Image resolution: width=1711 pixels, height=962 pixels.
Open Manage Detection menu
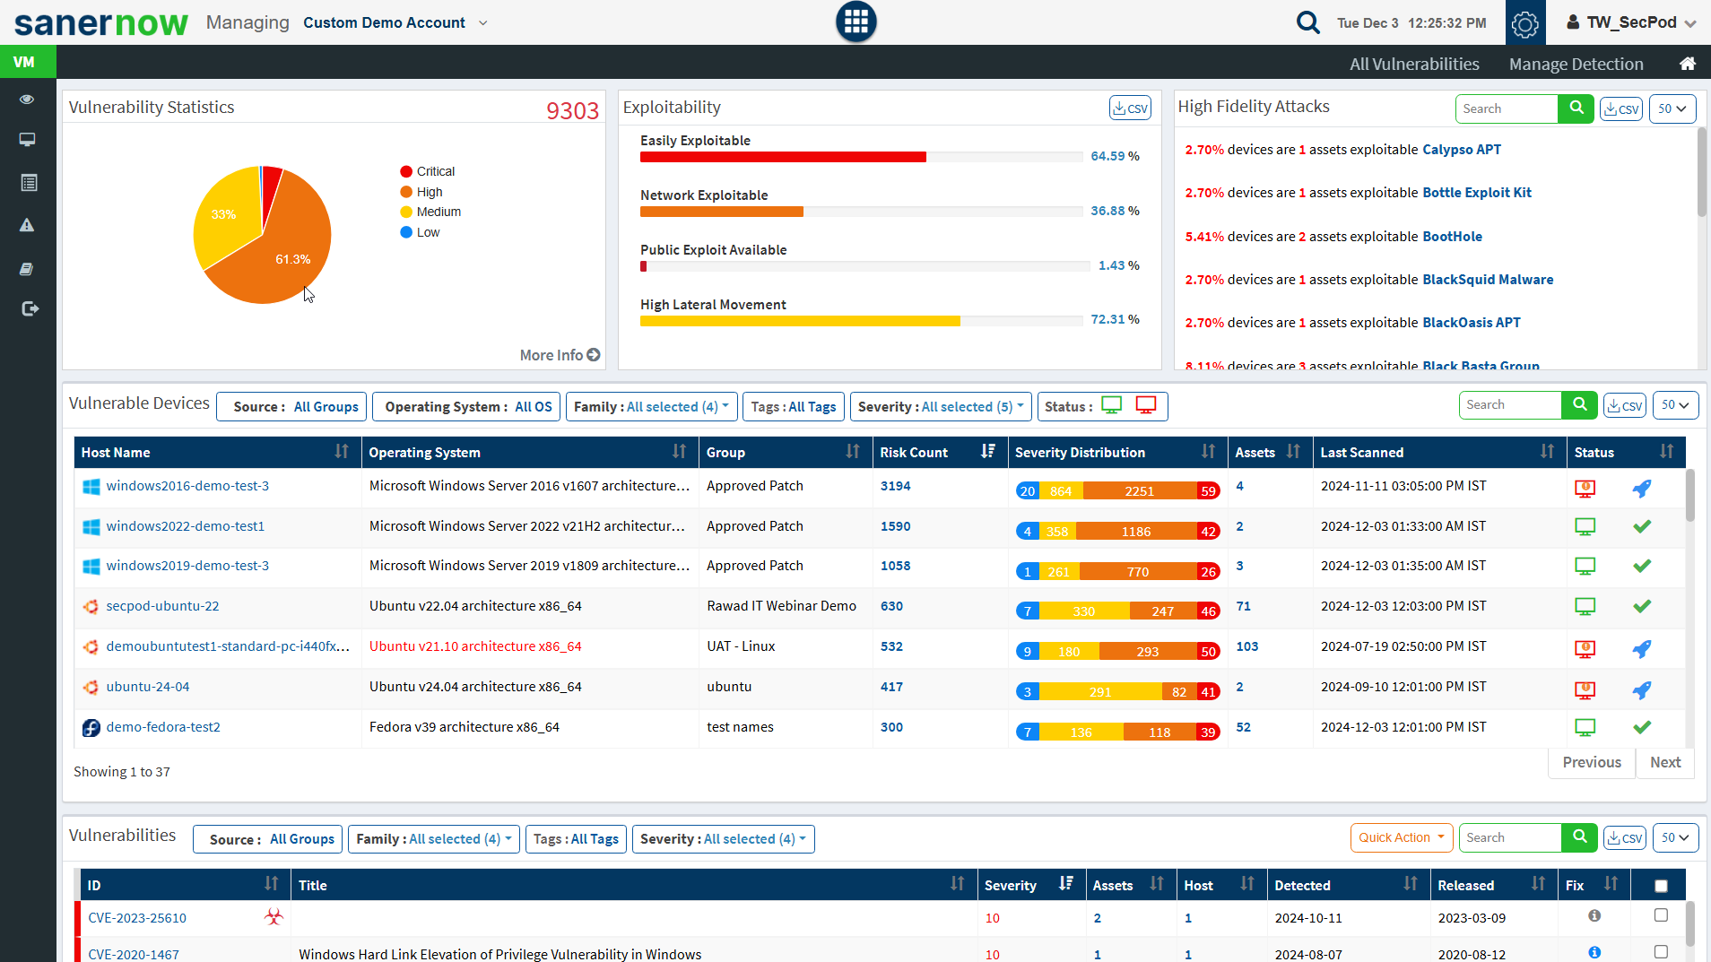coord(1576,64)
